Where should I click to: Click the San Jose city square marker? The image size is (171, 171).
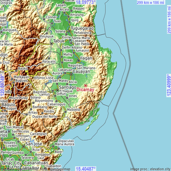(24, 147)
